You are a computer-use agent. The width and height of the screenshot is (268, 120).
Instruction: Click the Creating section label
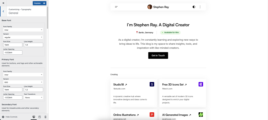[114, 74]
